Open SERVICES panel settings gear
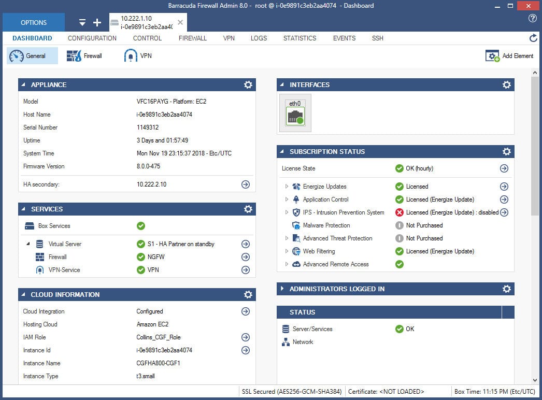 248,209
